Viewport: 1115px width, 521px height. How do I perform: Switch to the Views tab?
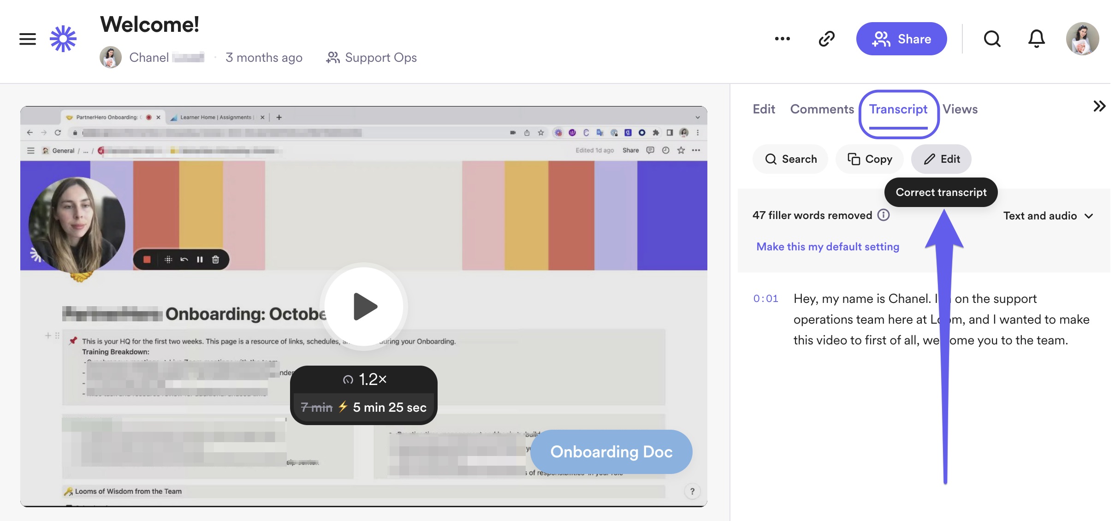coord(960,109)
